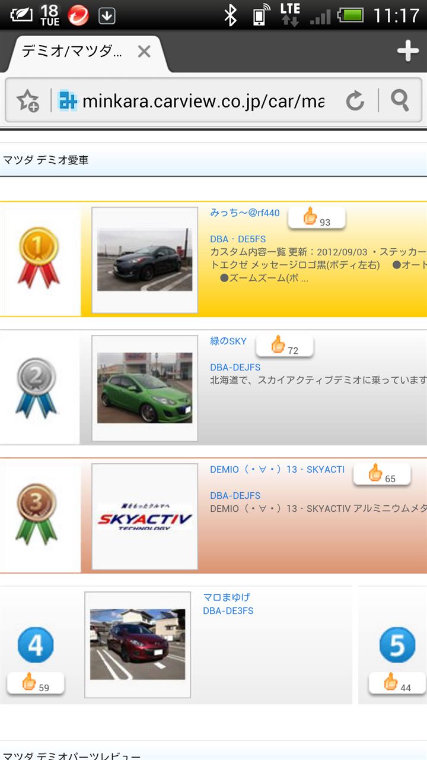Focus the minkara.carview.co.jp address field
Viewport: 427px width, 760px height.
(203, 102)
